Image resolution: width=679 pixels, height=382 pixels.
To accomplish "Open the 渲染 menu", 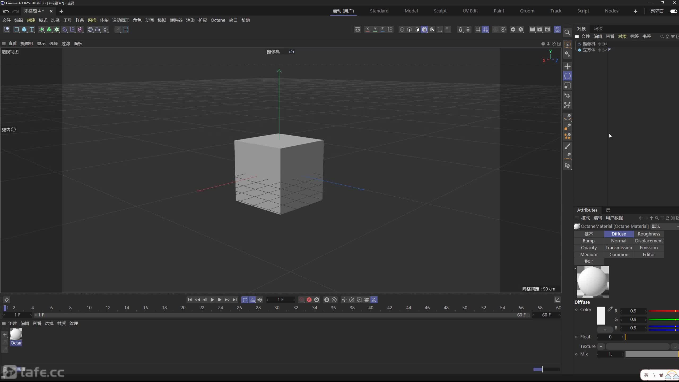I will click(190, 20).
